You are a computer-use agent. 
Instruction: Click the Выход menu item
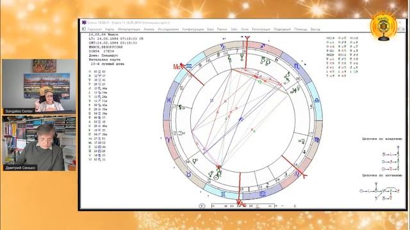point(315,29)
